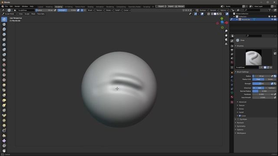
Task: Toggle Collection exclude checkbox in outliner
Action: point(269,16)
